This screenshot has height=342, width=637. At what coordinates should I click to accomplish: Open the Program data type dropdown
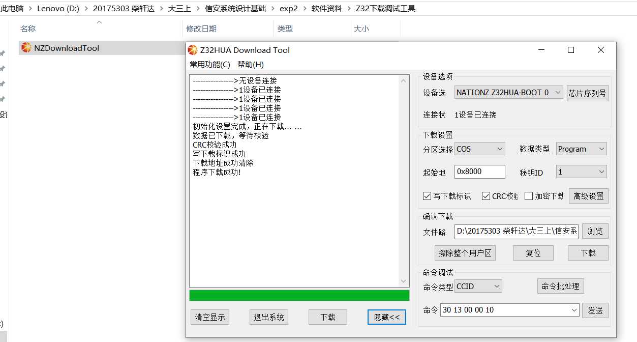pos(582,149)
